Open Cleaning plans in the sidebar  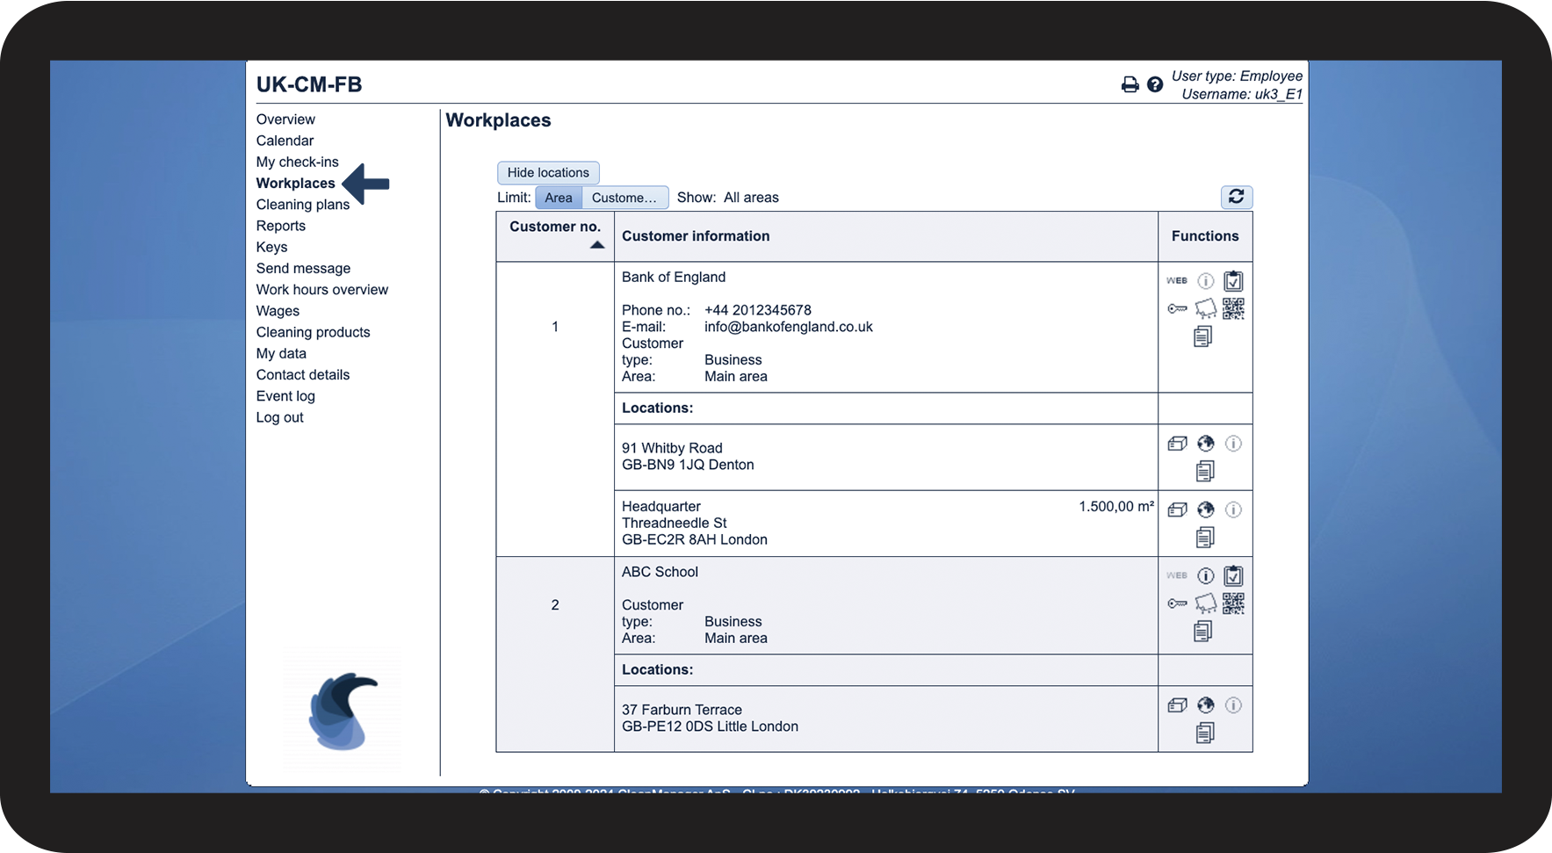pos(303,205)
